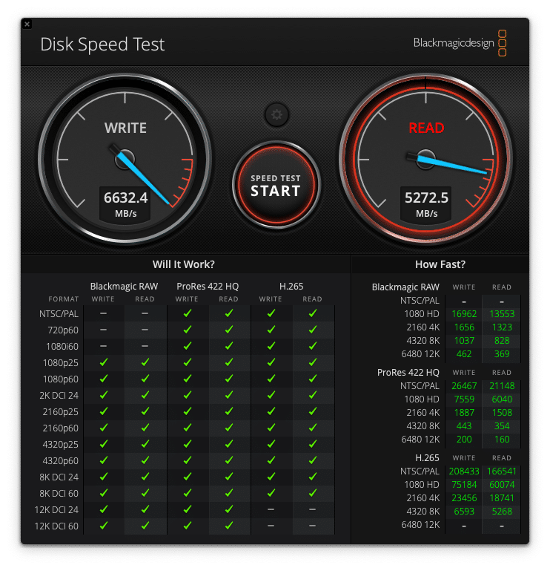Click H.265 1080 HD write value 75184
The height and width of the screenshot is (568, 550).
[x=464, y=485]
